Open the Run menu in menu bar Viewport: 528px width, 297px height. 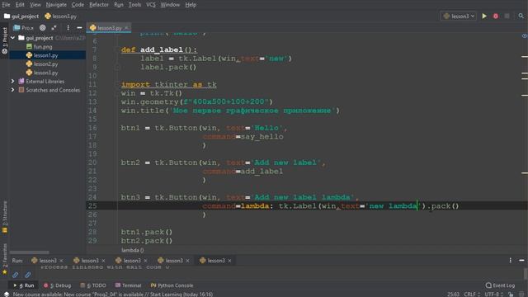(119, 5)
